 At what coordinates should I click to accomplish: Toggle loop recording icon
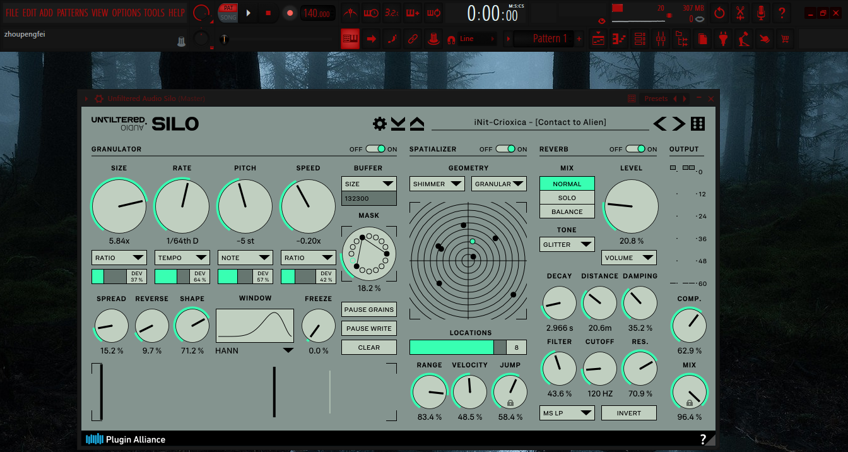(x=433, y=13)
